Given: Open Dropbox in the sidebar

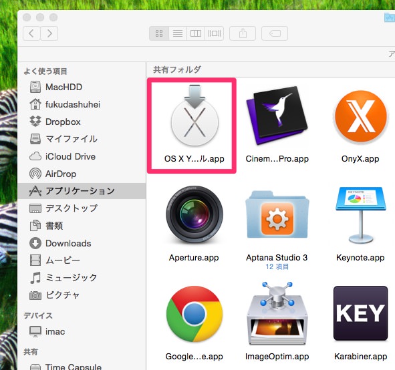Looking at the screenshot, I should [x=82, y=122].
